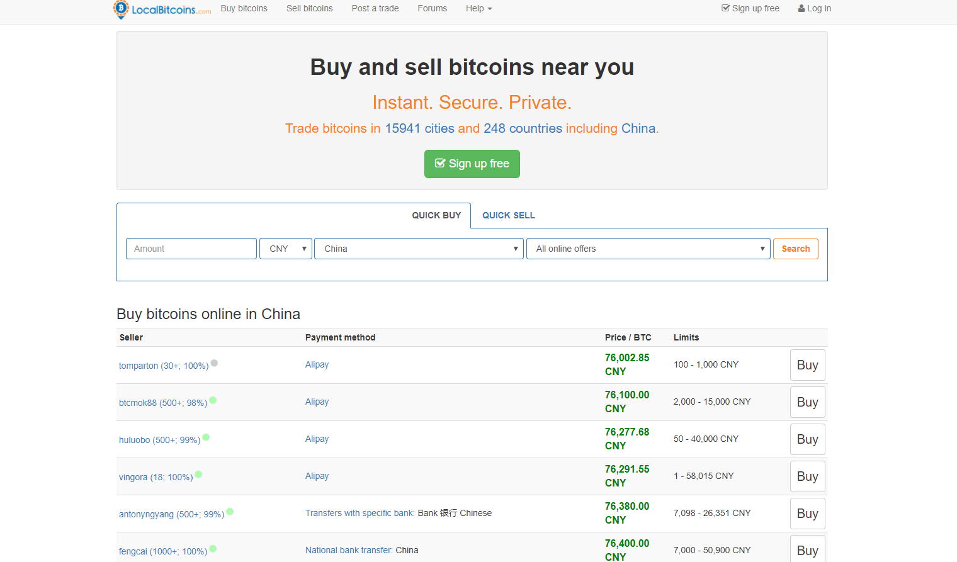Image resolution: width=957 pixels, height=562 pixels.
Task: Open seller fengcai's profile
Action: (x=163, y=551)
